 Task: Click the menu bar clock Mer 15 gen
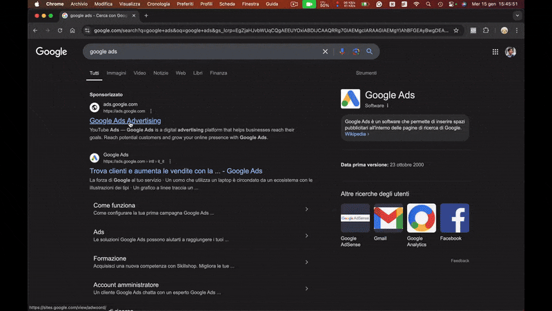click(495, 4)
